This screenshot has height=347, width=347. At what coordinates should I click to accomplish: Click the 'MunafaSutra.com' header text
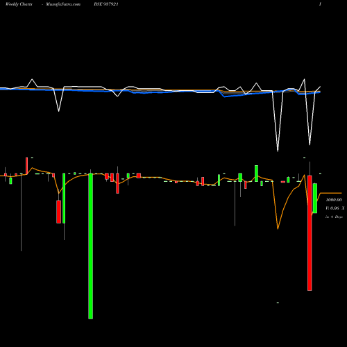pyautogui.click(x=63, y=4)
